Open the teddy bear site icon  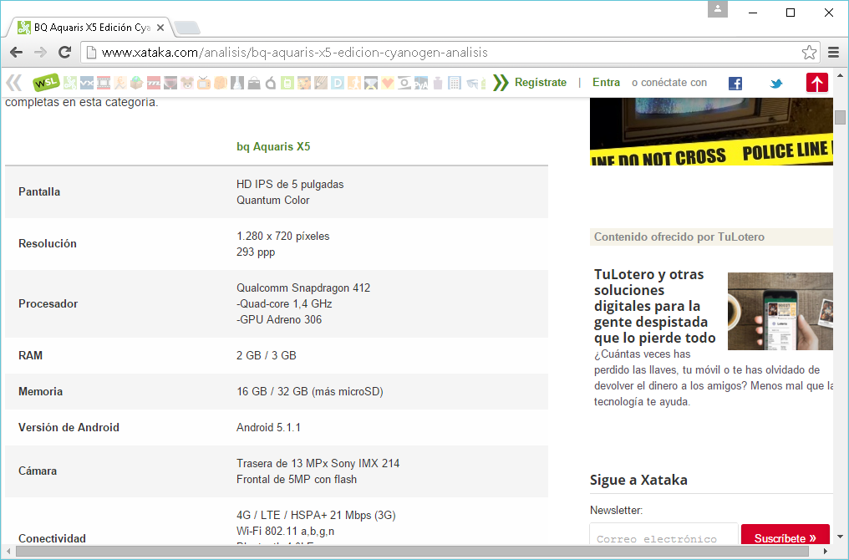tap(187, 83)
